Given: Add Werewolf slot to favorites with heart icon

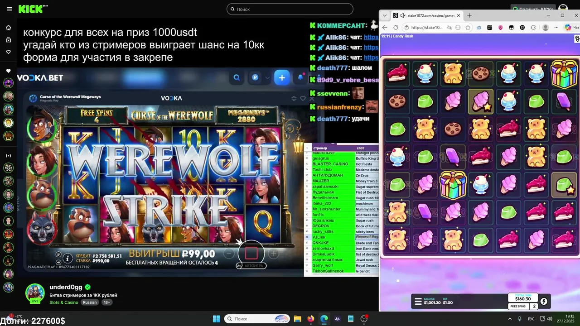Looking at the screenshot, I should [x=303, y=98].
